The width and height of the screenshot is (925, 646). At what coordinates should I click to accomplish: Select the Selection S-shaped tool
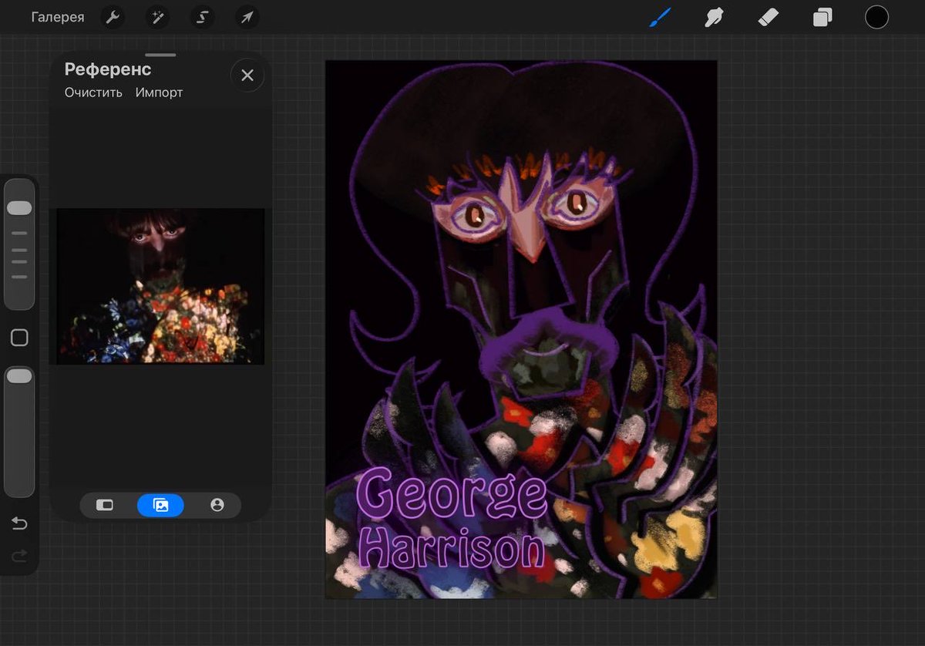pyautogui.click(x=203, y=17)
